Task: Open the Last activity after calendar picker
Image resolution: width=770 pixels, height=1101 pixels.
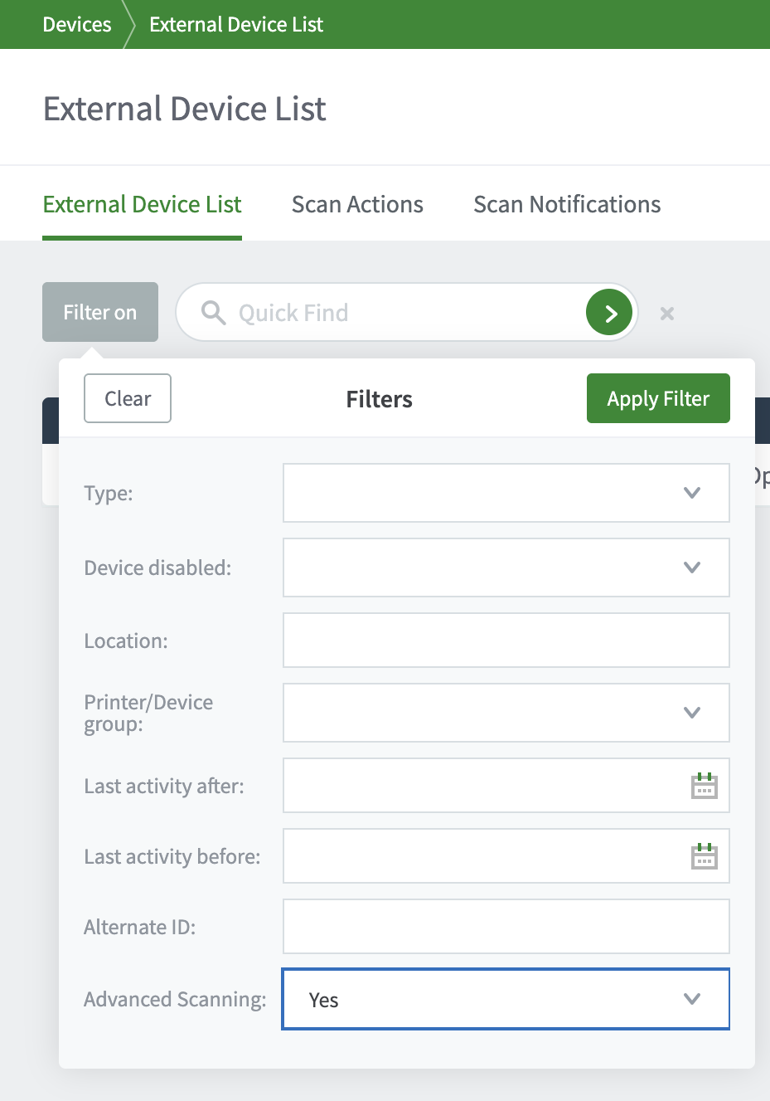Action: point(704,786)
